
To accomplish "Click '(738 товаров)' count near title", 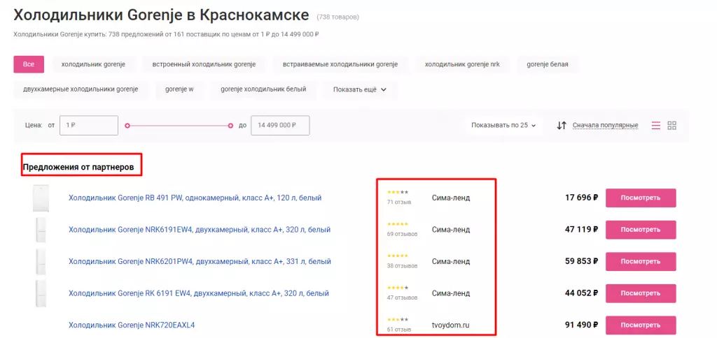I will click(x=338, y=17).
